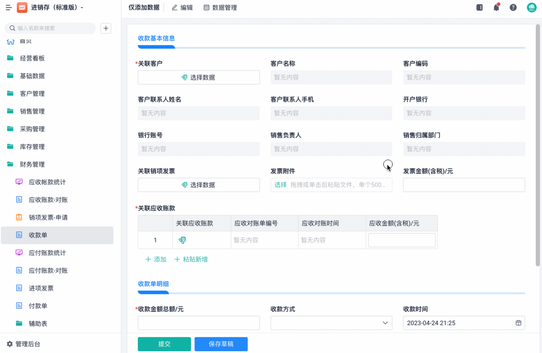Focus the 发票金额(含税)/元 input field
Viewport: 542px width, 353px height.
pyautogui.click(x=464, y=185)
